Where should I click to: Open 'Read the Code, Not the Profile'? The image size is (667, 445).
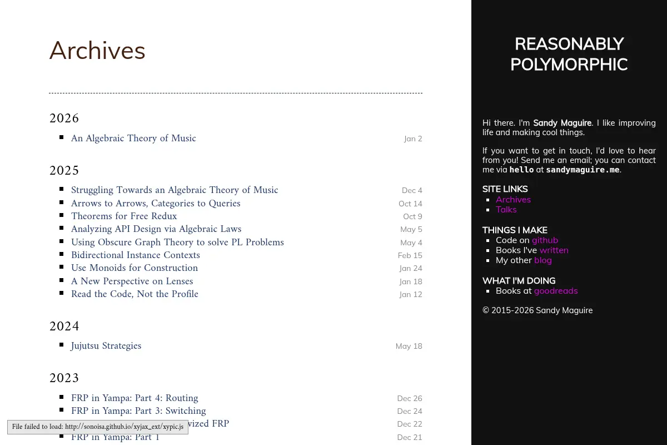point(135,294)
